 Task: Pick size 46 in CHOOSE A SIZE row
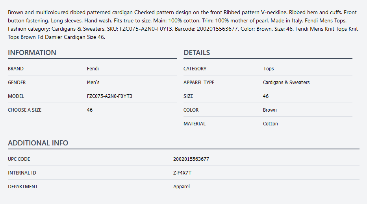[90, 110]
